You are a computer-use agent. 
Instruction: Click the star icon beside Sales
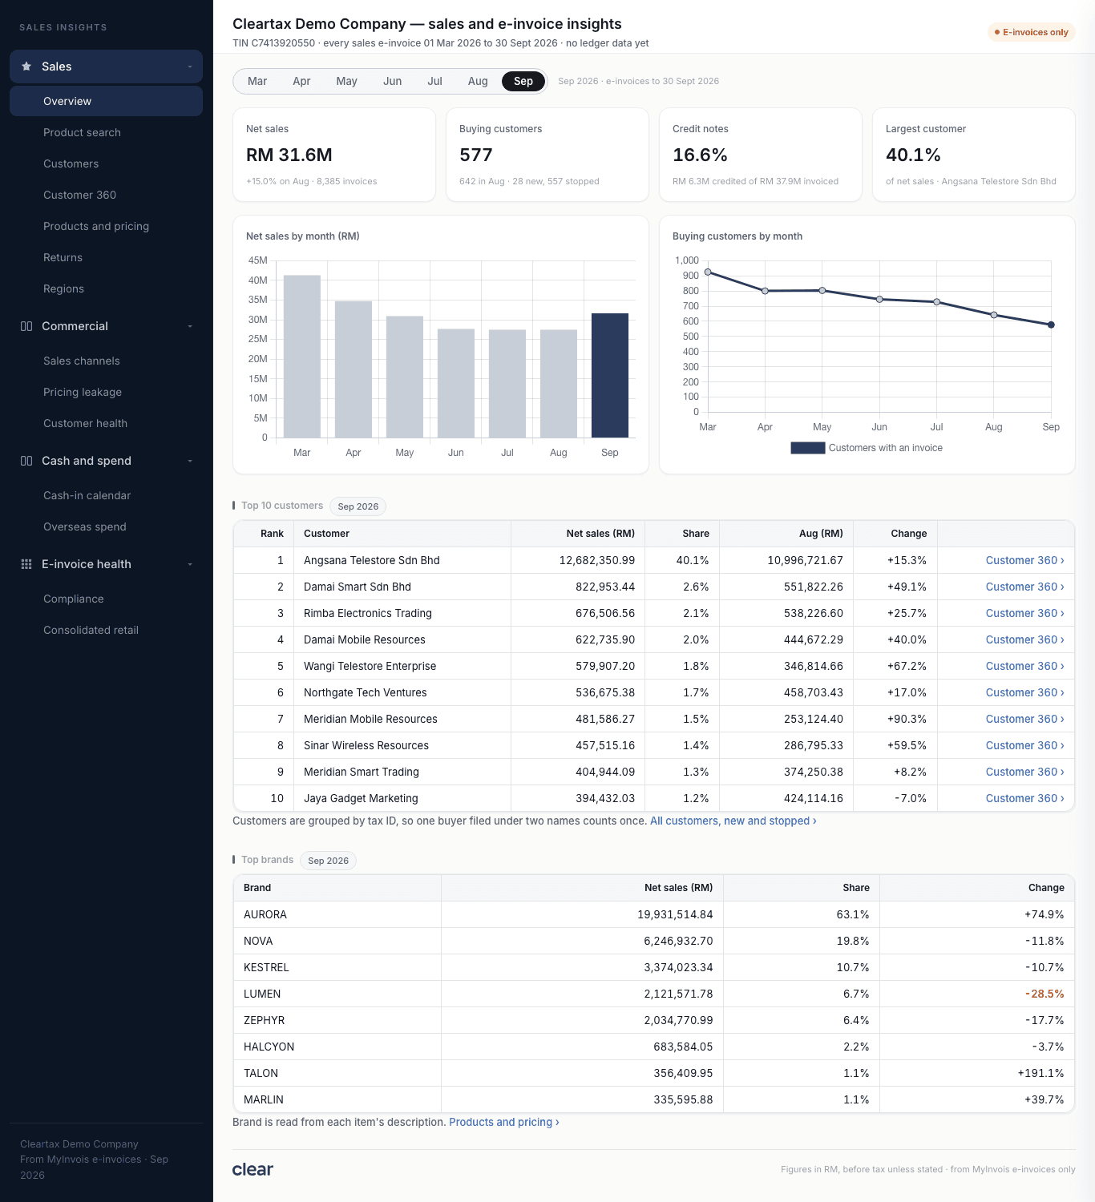point(26,67)
